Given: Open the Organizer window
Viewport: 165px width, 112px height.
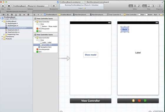Looking at the screenshot, I should click(x=159, y=6).
